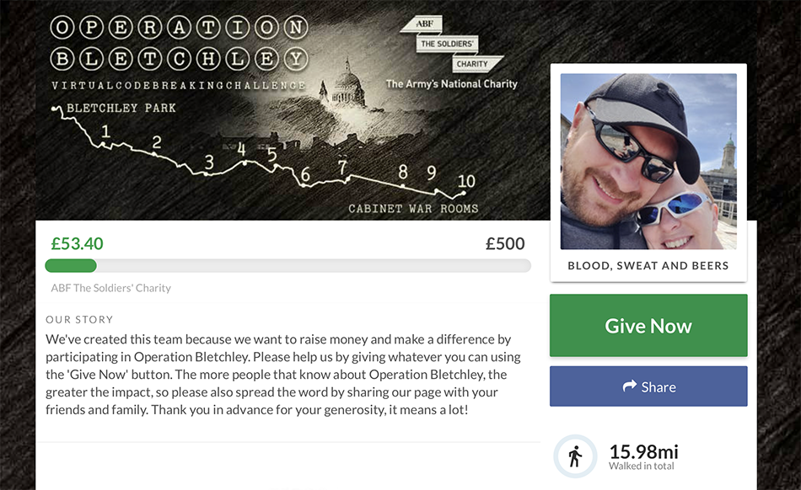Click the £53.40 amount raised

pyautogui.click(x=77, y=243)
